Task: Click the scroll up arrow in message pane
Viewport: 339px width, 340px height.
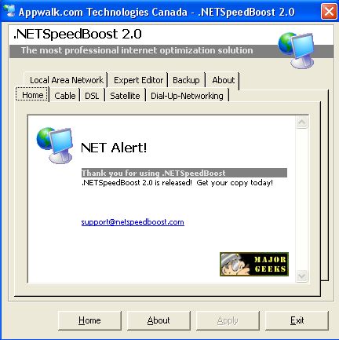Action: click(301, 122)
